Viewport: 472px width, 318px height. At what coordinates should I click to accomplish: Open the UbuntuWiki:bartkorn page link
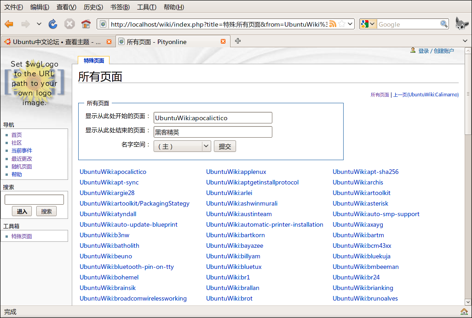pyautogui.click(x=236, y=235)
